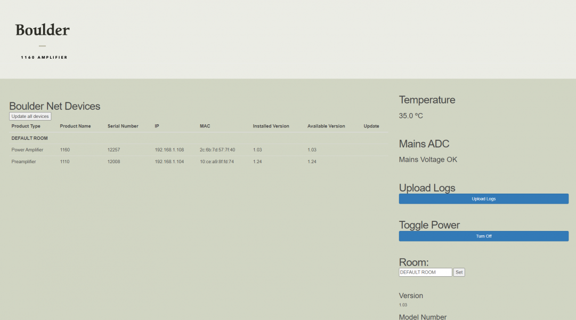Click product name 1110 in the table
The height and width of the screenshot is (320, 576).
tap(64, 162)
